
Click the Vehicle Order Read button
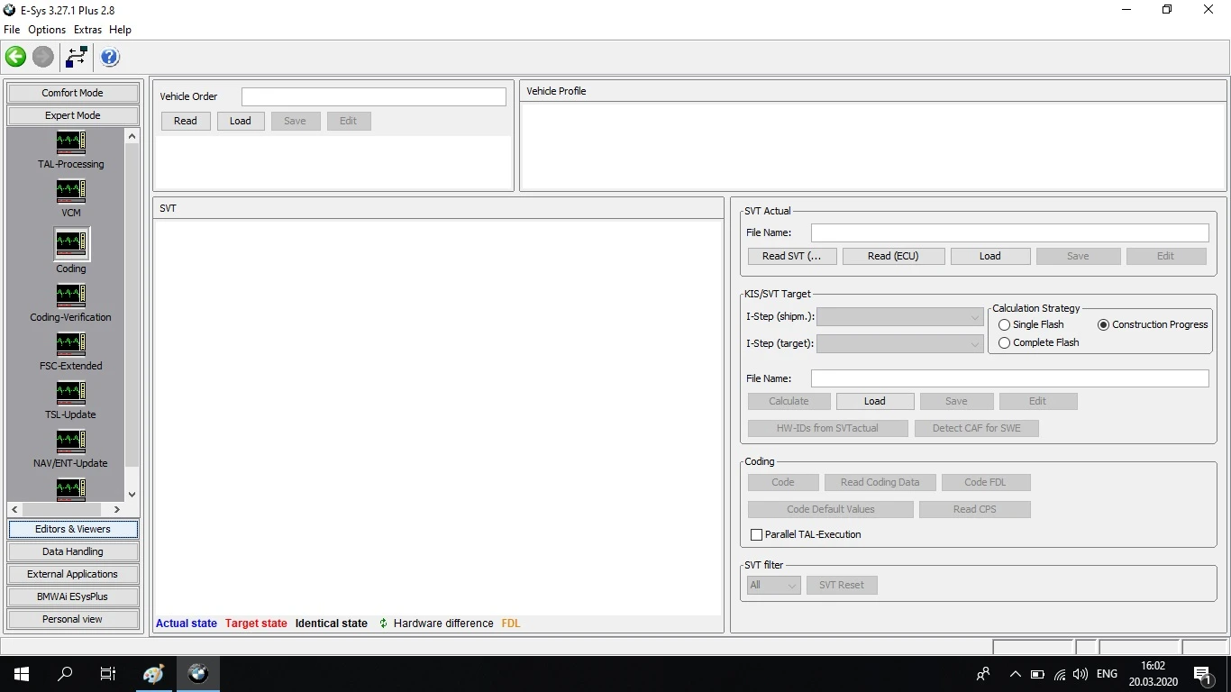[186, 121]
